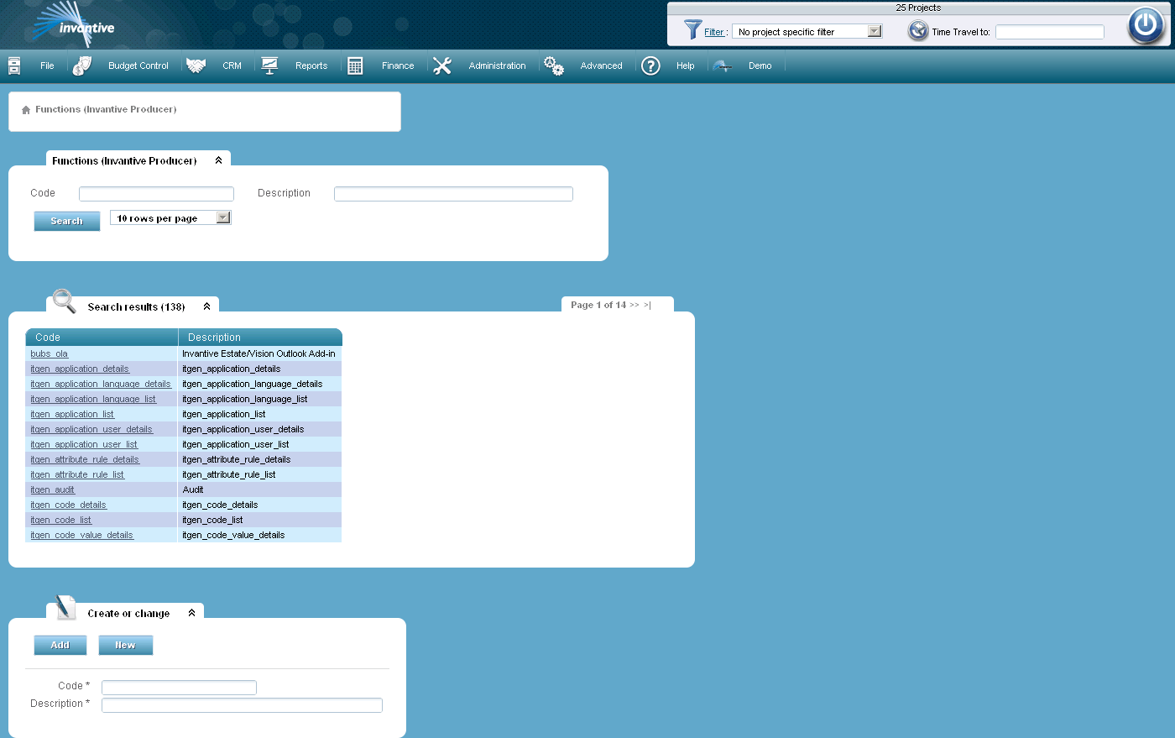Open Help using the question mark icon
The height and width of the screenshot is (738, 1175).
(650, 65)
